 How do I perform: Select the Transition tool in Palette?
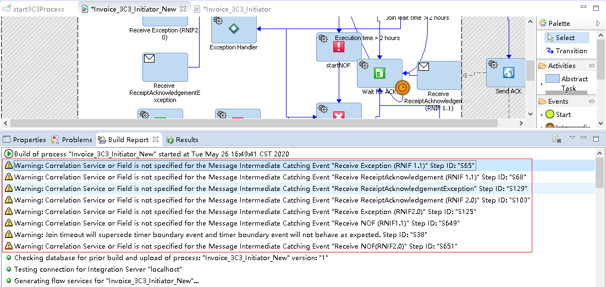[566, 51]
